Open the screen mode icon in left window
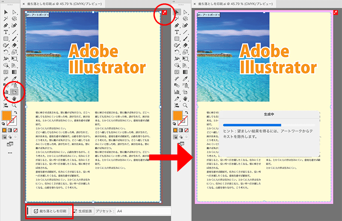The image size is (342, 221). tap(10, 144)
